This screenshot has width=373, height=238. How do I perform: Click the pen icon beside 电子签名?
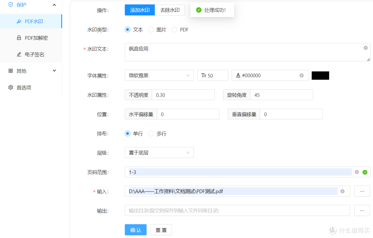(19, 54)
